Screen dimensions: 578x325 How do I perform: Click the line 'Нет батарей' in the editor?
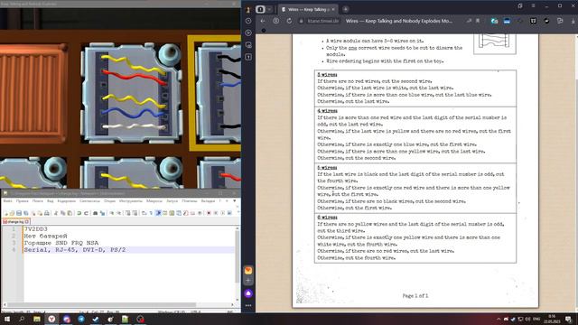click(x=46, y=236)
